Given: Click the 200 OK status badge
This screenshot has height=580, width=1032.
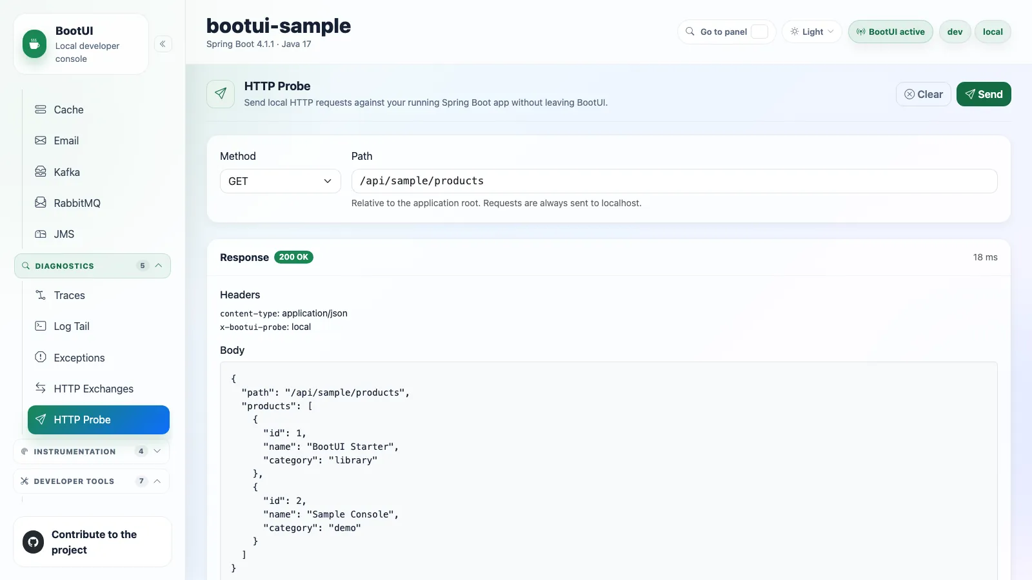Looking at the screenshot, I should (293, 257).
